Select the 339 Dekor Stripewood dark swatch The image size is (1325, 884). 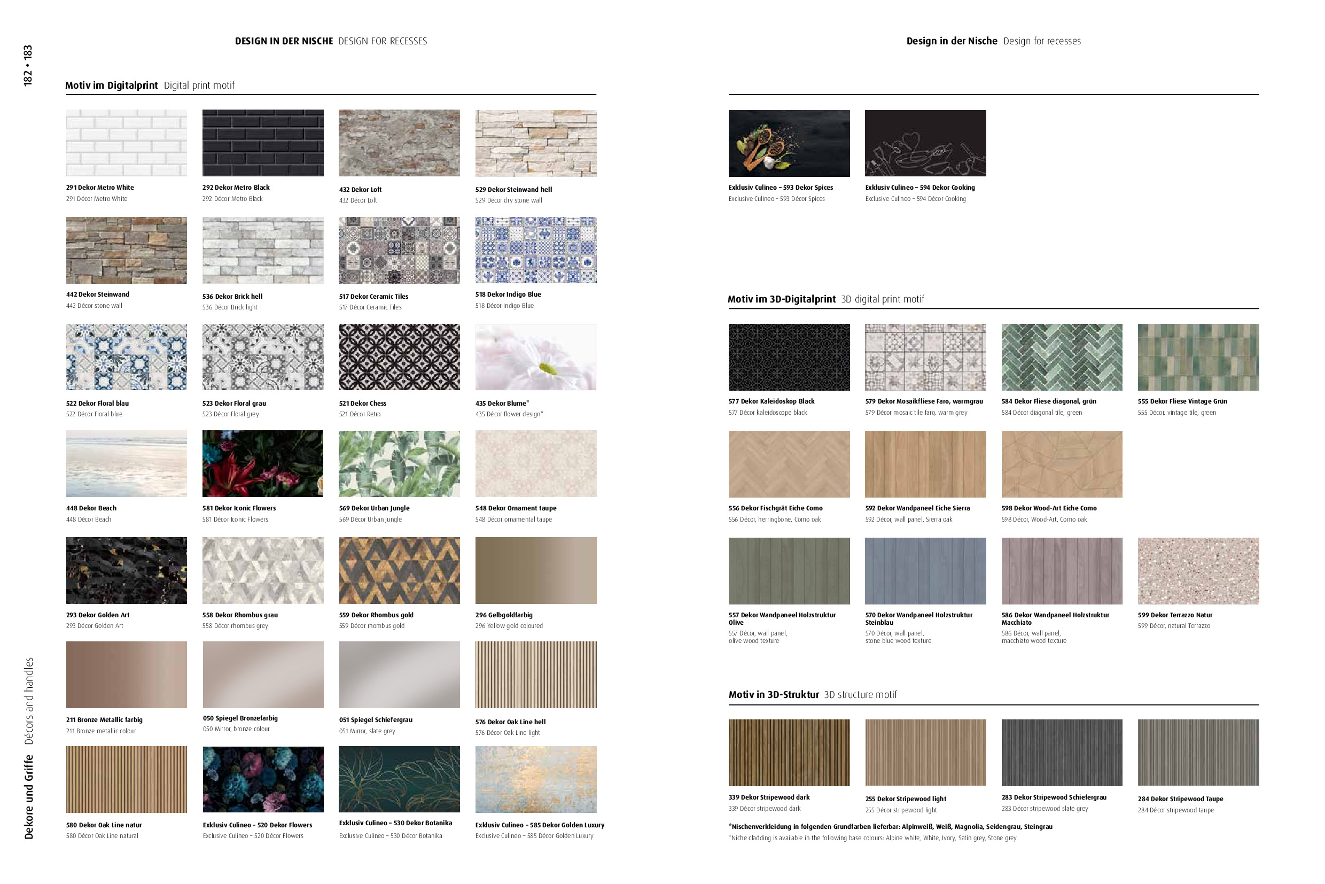pyautogui.click(x=789, y=752)
